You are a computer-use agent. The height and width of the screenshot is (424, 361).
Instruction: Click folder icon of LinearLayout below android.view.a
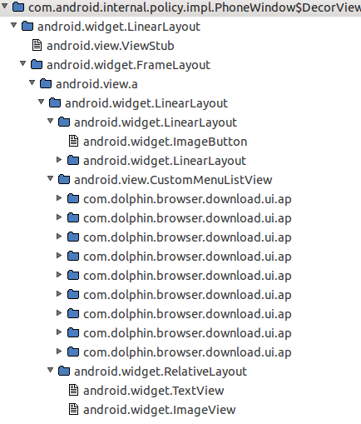coord(55,102)
